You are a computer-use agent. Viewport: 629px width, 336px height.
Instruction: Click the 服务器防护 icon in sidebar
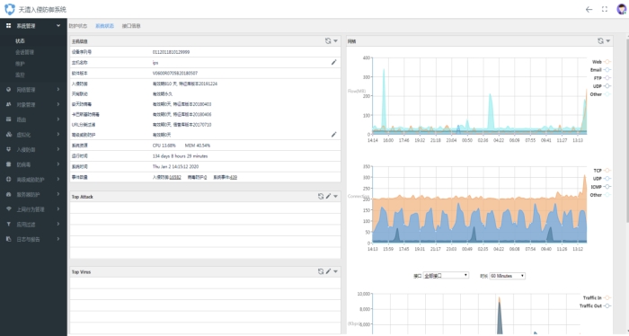click(x=8, y=194)
